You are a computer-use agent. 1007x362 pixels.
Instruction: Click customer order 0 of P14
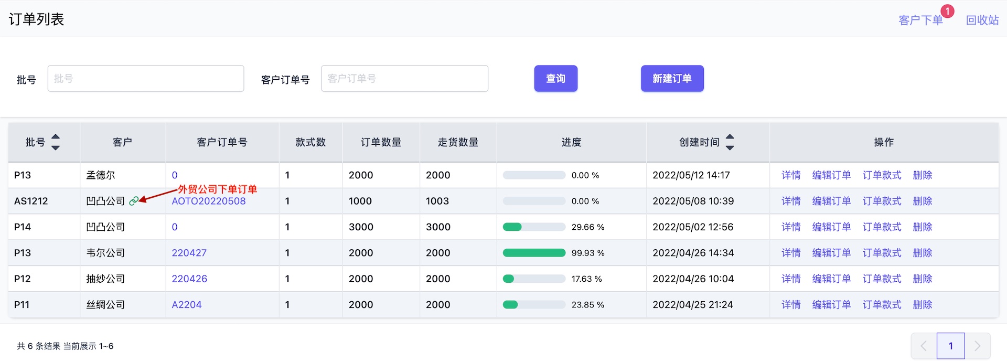[x=175, y=227]
